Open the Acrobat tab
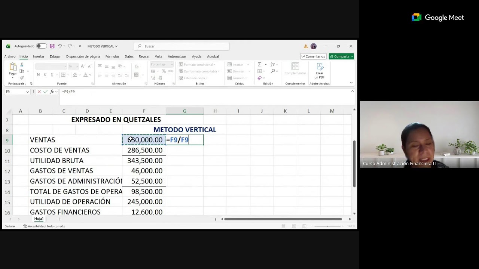Screen dimensions: 479x269 [x=213, y=56]
